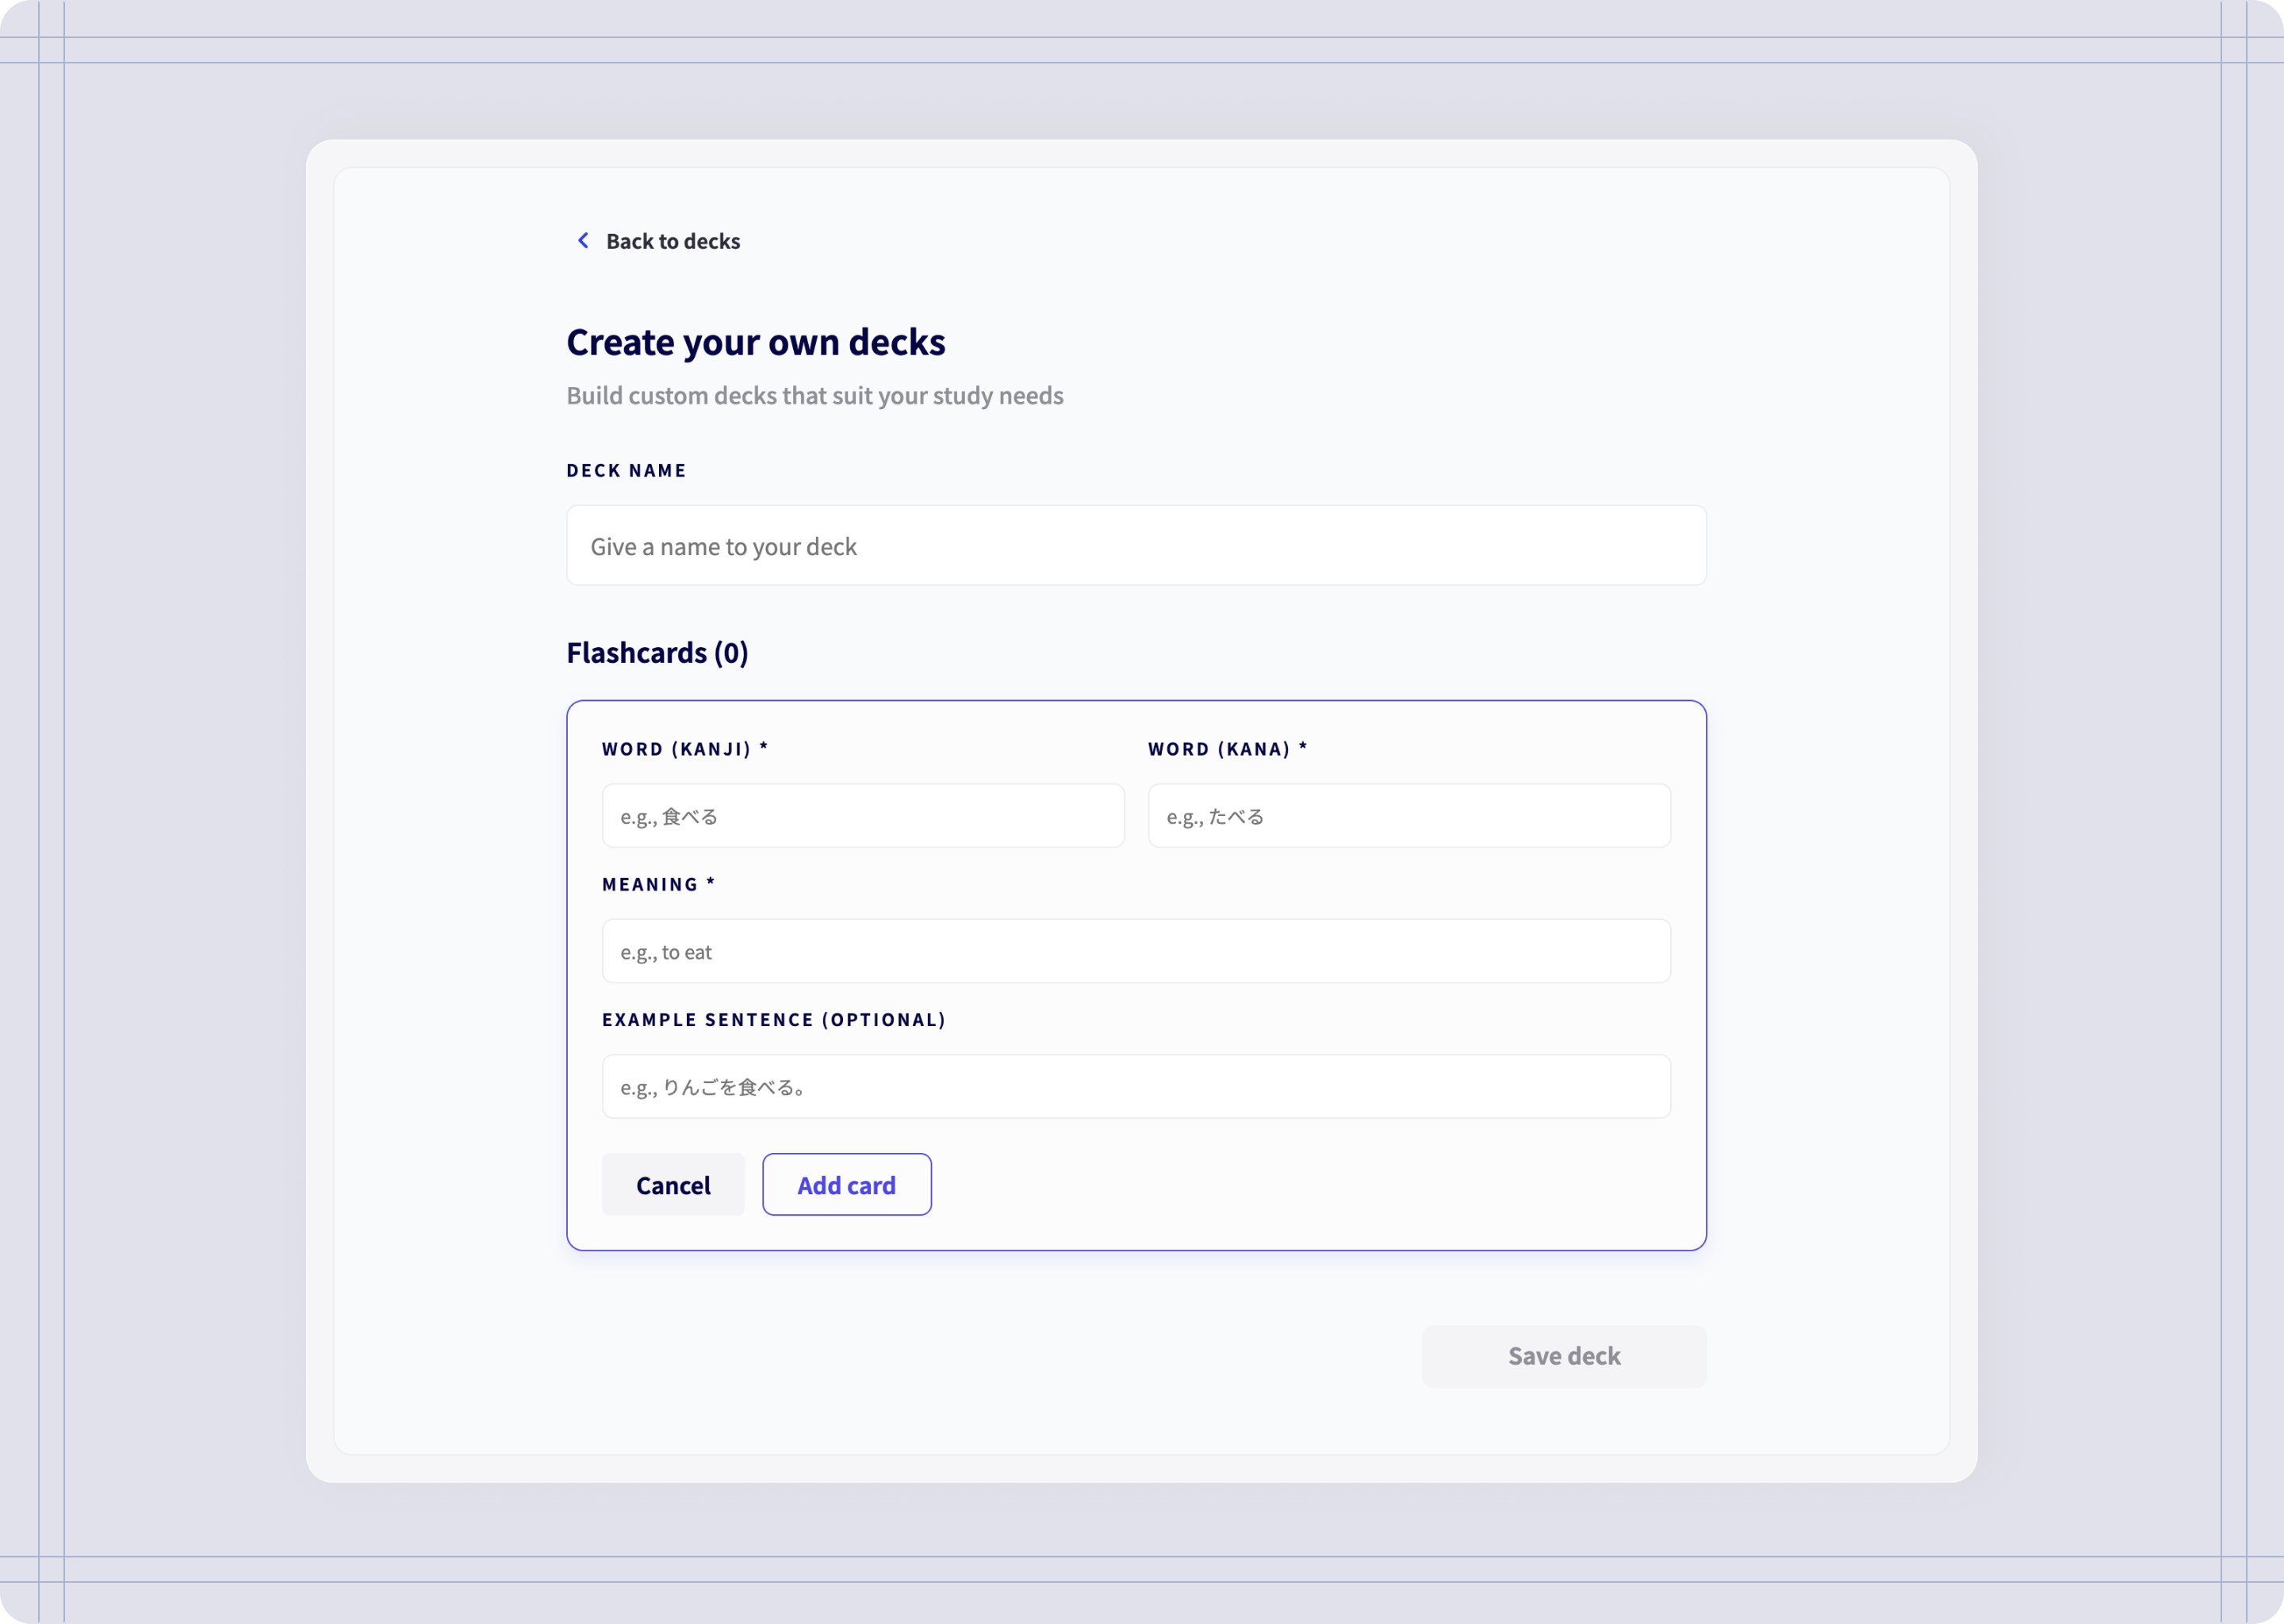Select the Word (Kana) text field

(1408, 816)
